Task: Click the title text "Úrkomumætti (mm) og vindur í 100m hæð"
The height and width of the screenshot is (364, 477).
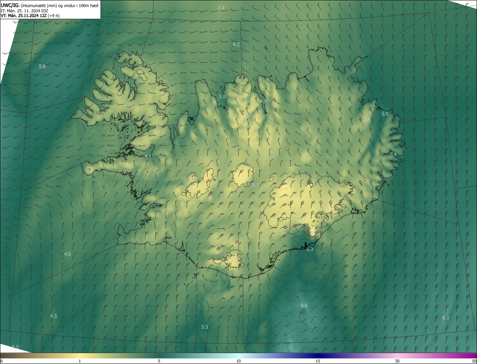Action: 60,5
